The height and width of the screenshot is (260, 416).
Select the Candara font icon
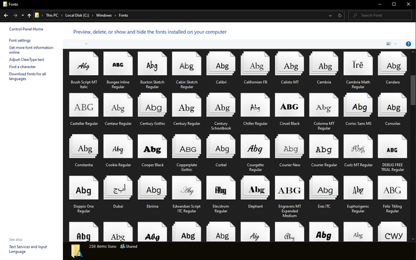393,64
